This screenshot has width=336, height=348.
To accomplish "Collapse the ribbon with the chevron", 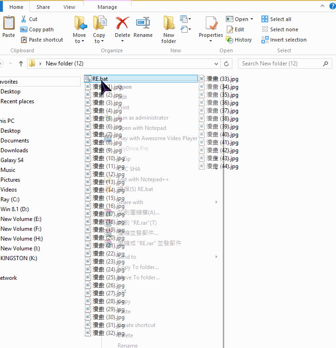I will pos(322,6).
